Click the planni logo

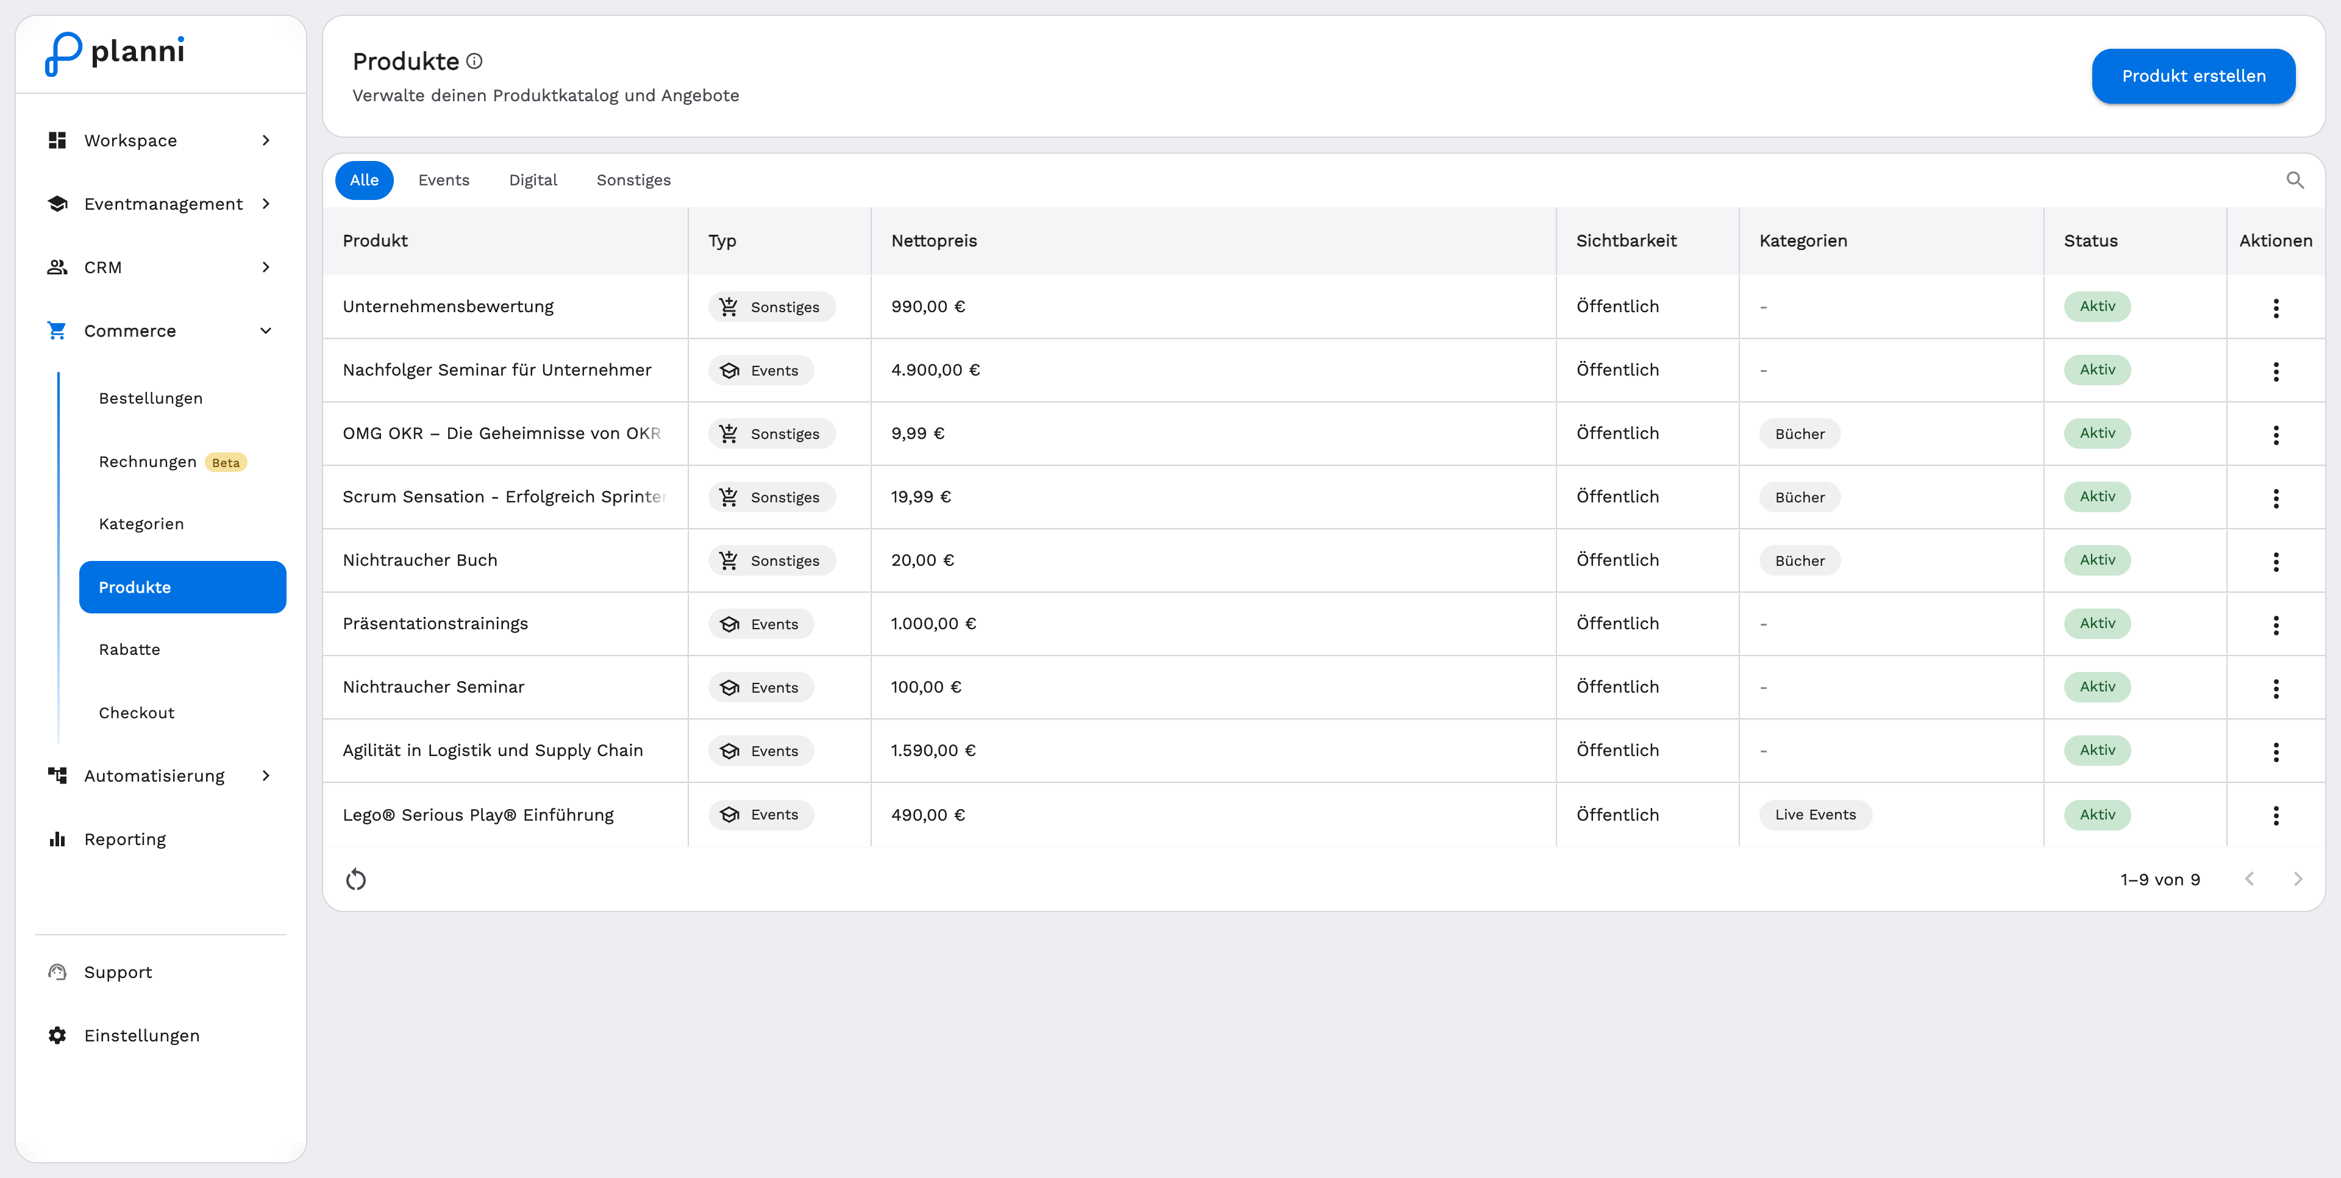pyautogui.click(x=115, y=54)
